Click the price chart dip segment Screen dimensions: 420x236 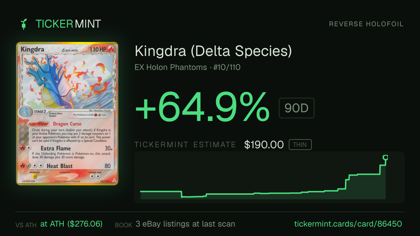pyautogui.click(x=194, y=196)
